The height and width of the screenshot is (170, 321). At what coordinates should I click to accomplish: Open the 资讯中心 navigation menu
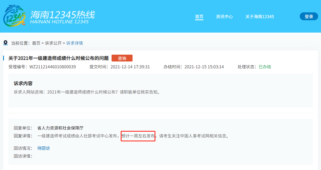tap(224, 17)
